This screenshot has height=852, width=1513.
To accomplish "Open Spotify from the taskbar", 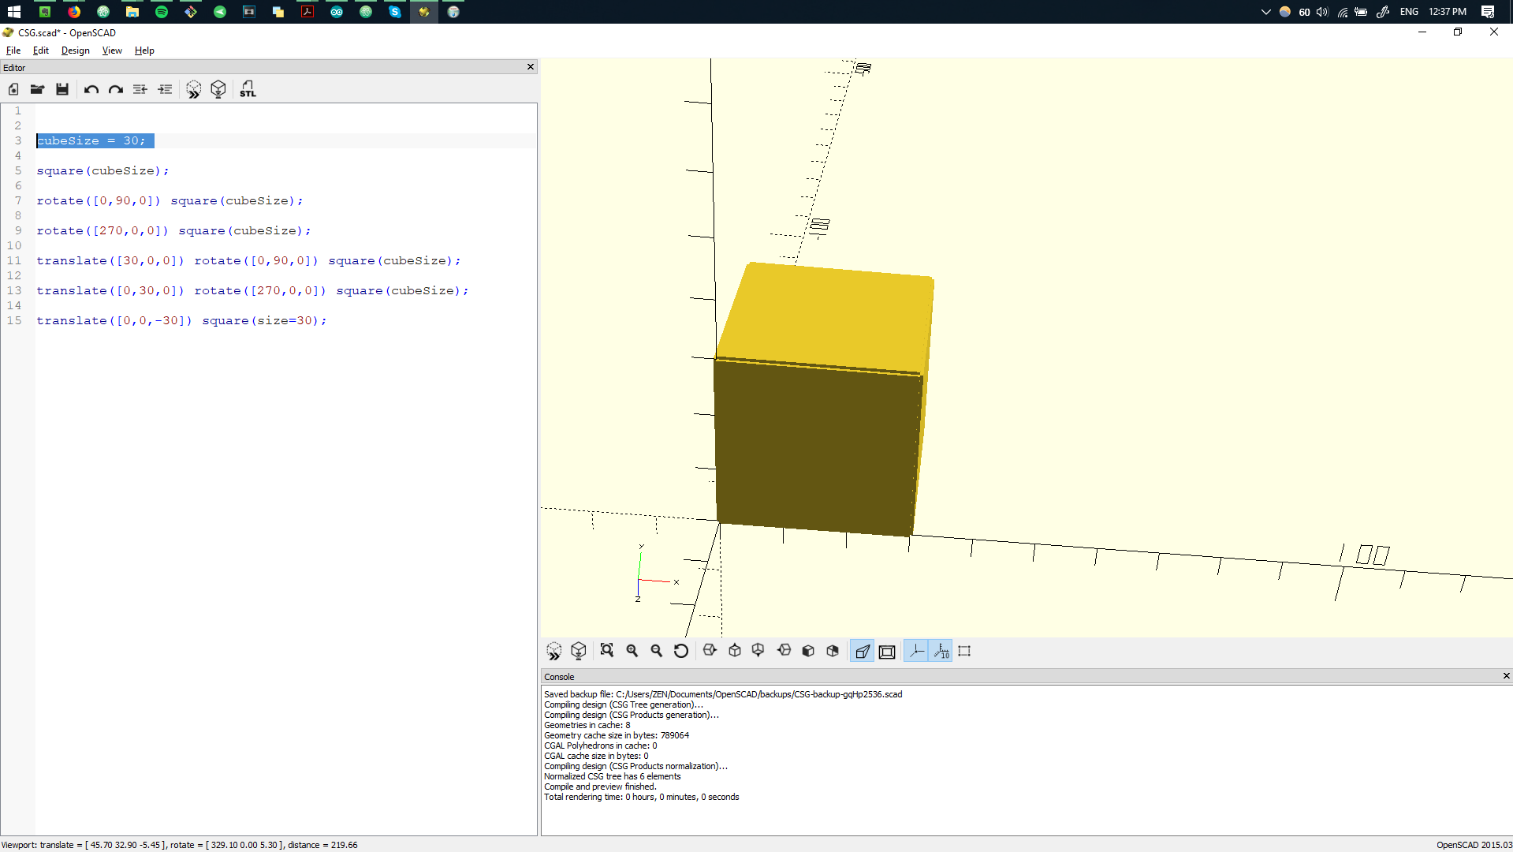I will (162, 12).
